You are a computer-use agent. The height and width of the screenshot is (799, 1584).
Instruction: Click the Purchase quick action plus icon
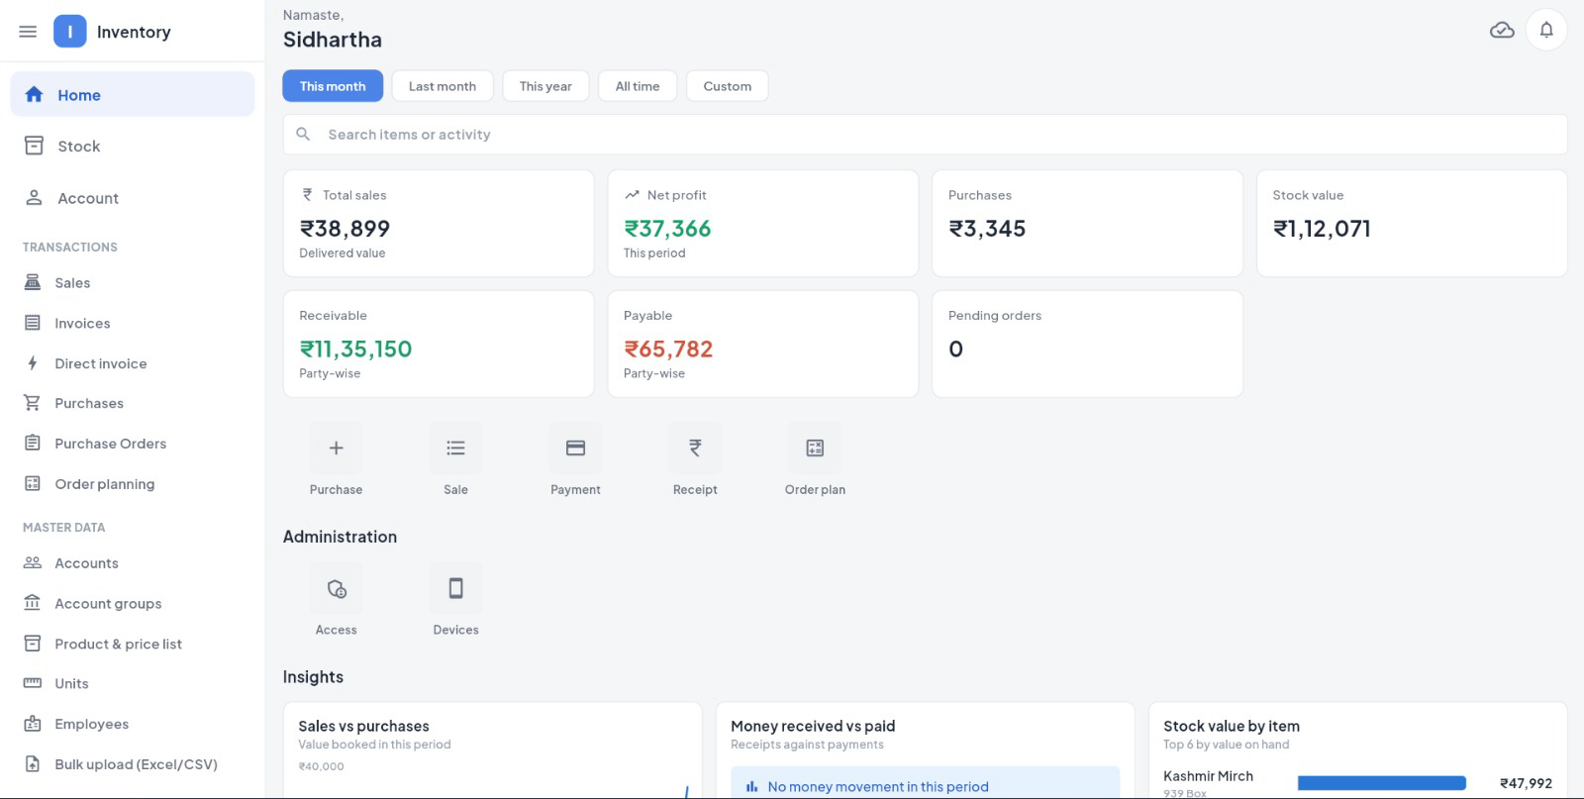click(336, 449)
